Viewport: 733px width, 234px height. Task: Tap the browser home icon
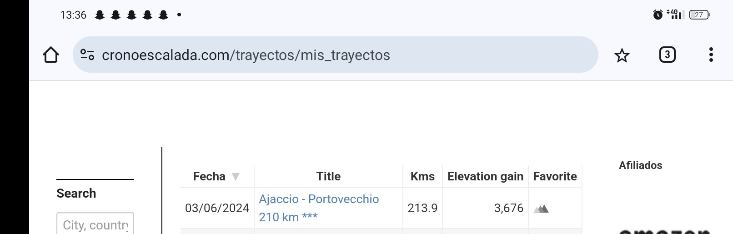pos(51,55)
